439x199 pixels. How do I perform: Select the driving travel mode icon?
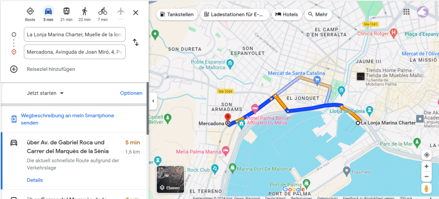[x=48, y=12]
